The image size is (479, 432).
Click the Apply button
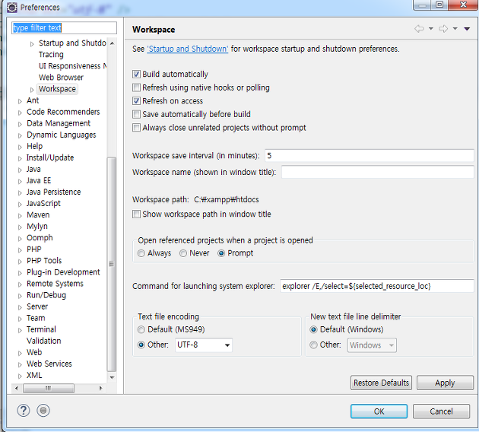tap(445, 383)
